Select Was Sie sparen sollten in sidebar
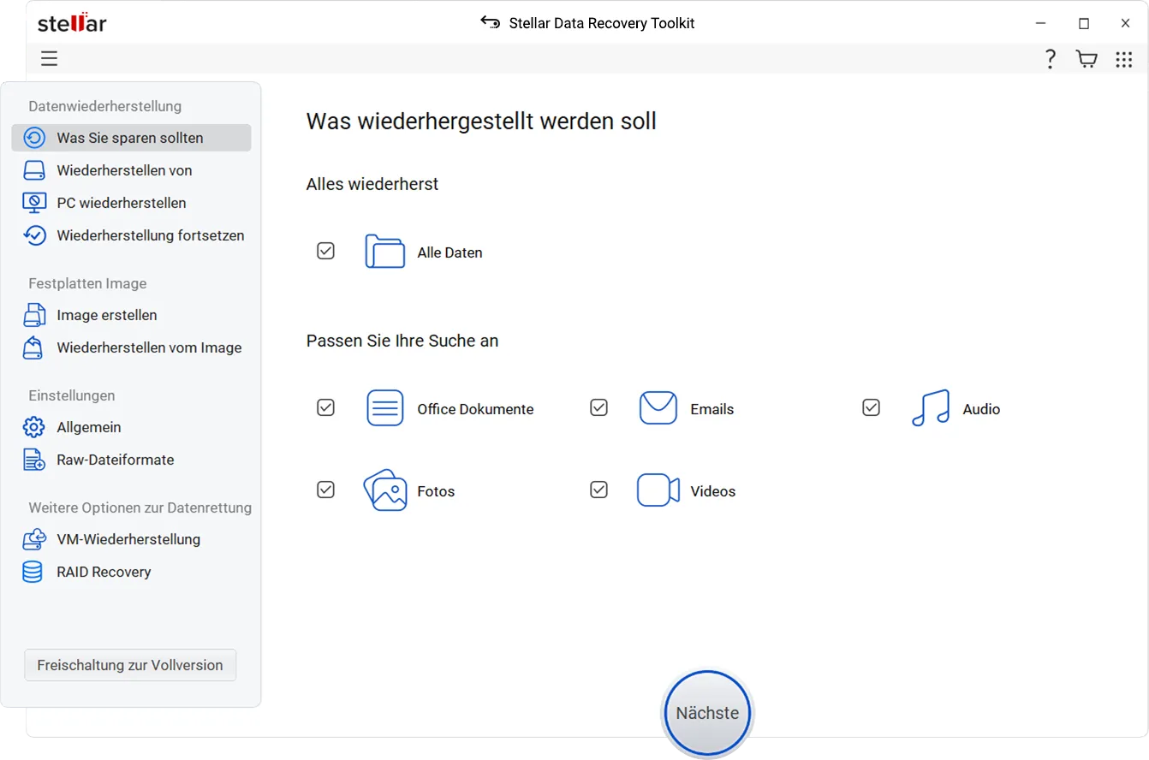The width and height of the screenshot is (1149, 760). [131, 138]
